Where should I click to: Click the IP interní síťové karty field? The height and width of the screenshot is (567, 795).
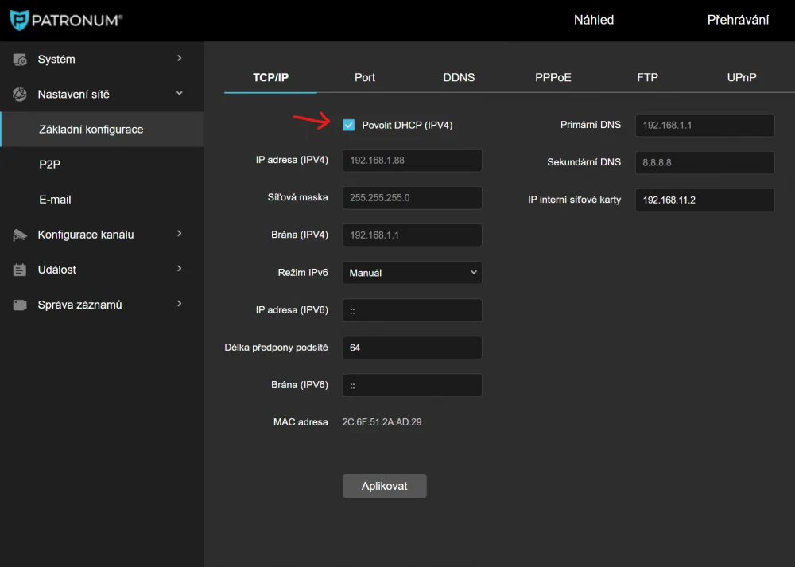tap(704, 200)
